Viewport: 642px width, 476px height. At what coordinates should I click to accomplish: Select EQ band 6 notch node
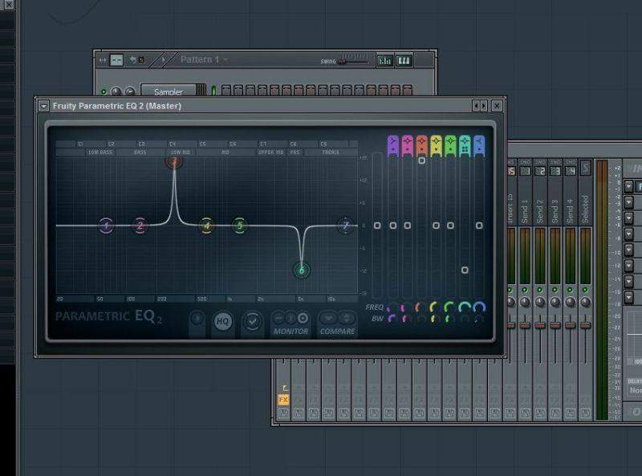[x=302, y=270]
